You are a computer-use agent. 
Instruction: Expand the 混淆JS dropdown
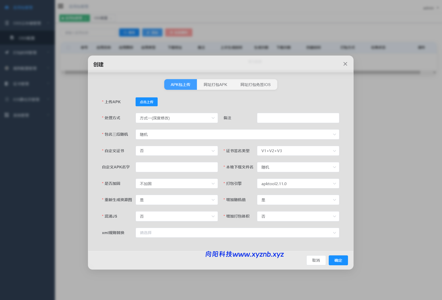coord(176,216)
